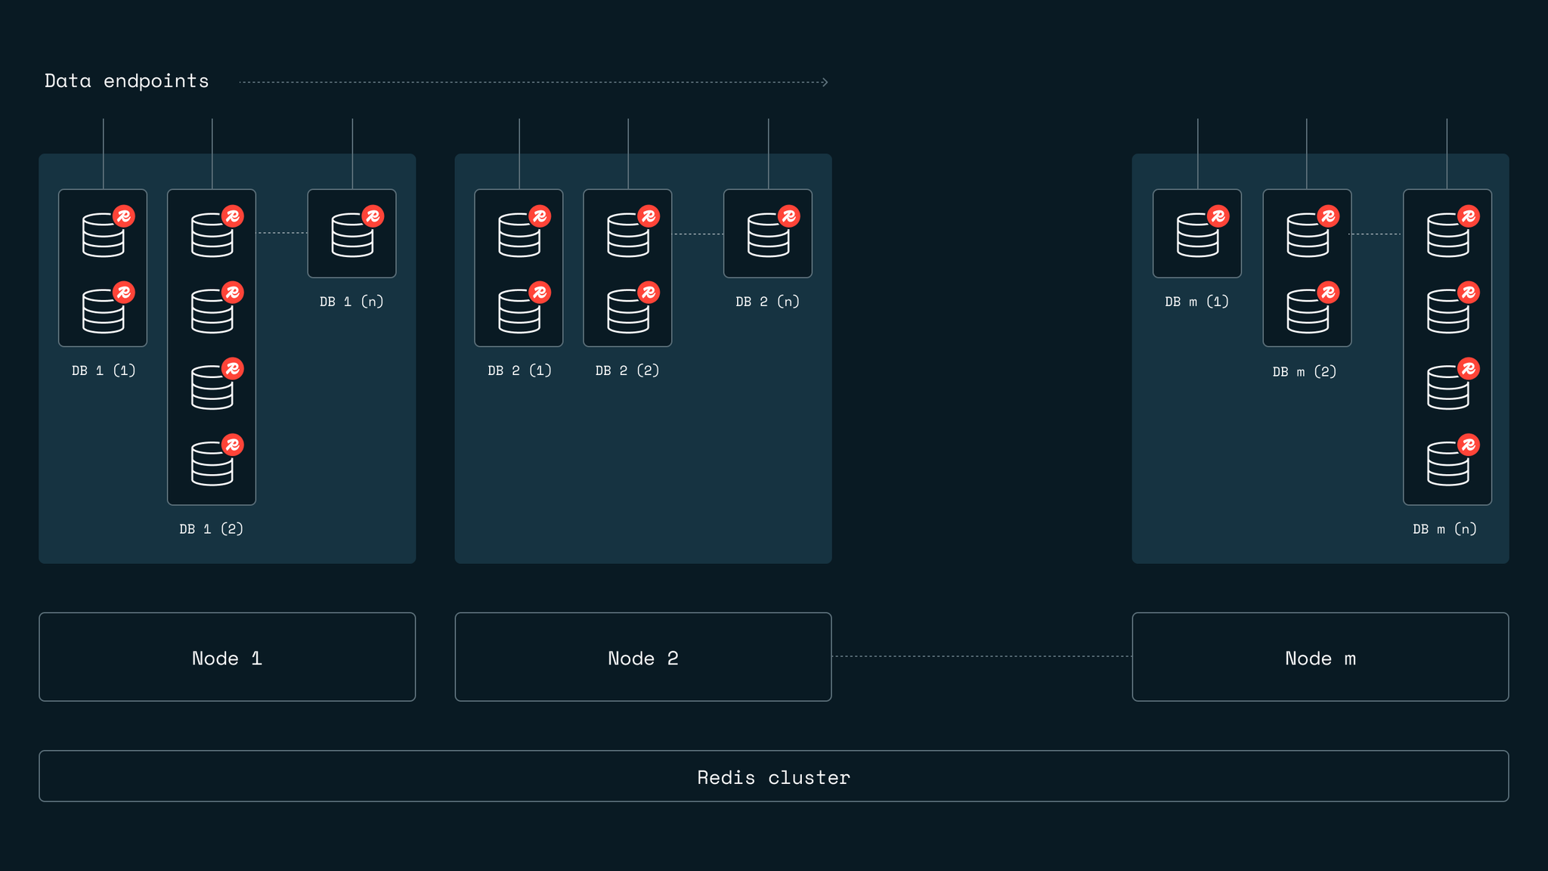
Task: Click the database icon in DB 2 (n)
Action: pos(773,231)
